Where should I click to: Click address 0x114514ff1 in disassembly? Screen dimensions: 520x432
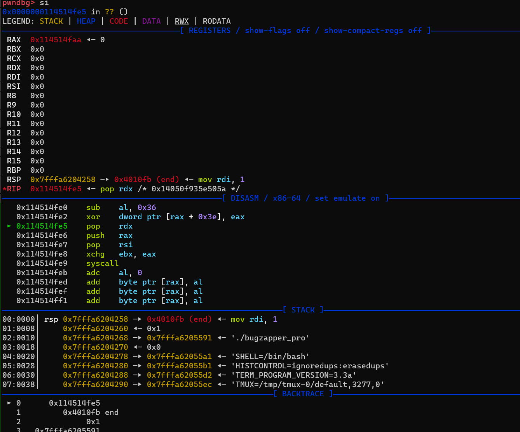(x=42, y=301)
